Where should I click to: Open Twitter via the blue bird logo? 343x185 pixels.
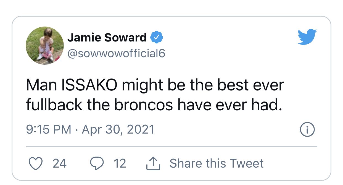(x=307, y=37)
